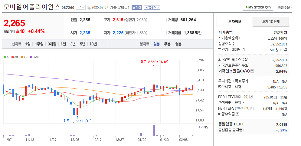Click the 52주최고 value 3,485
Viewport: 301px width, 146px height.
pos(271,87)
